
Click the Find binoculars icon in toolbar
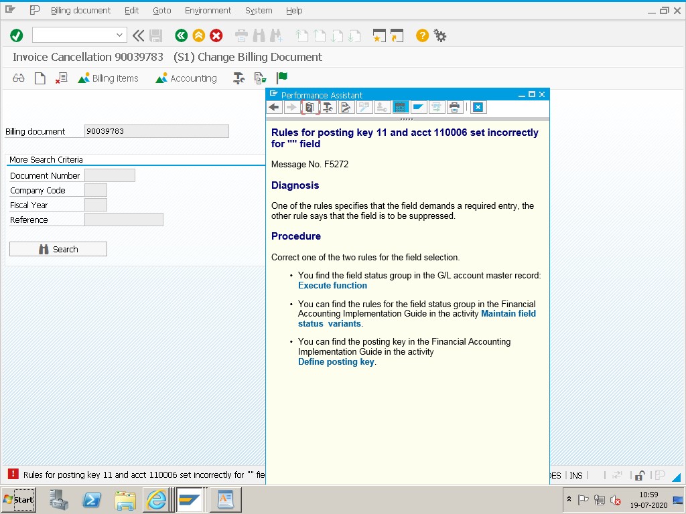tap(259, 35)
